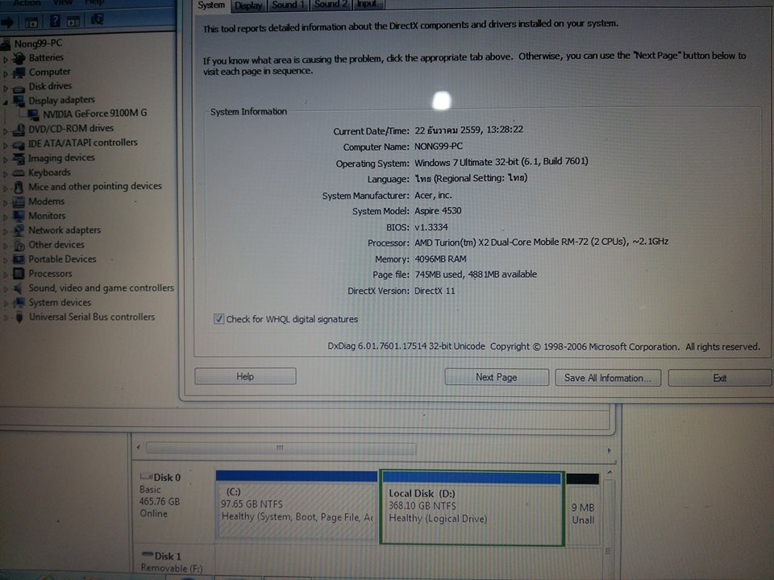The height and width of the screenshot is (580, 774).
Task: Expand the Processors tree node
Action: coord(6,275)
